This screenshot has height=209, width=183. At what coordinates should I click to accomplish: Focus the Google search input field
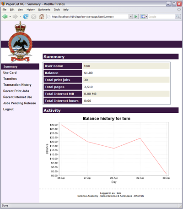161,16
